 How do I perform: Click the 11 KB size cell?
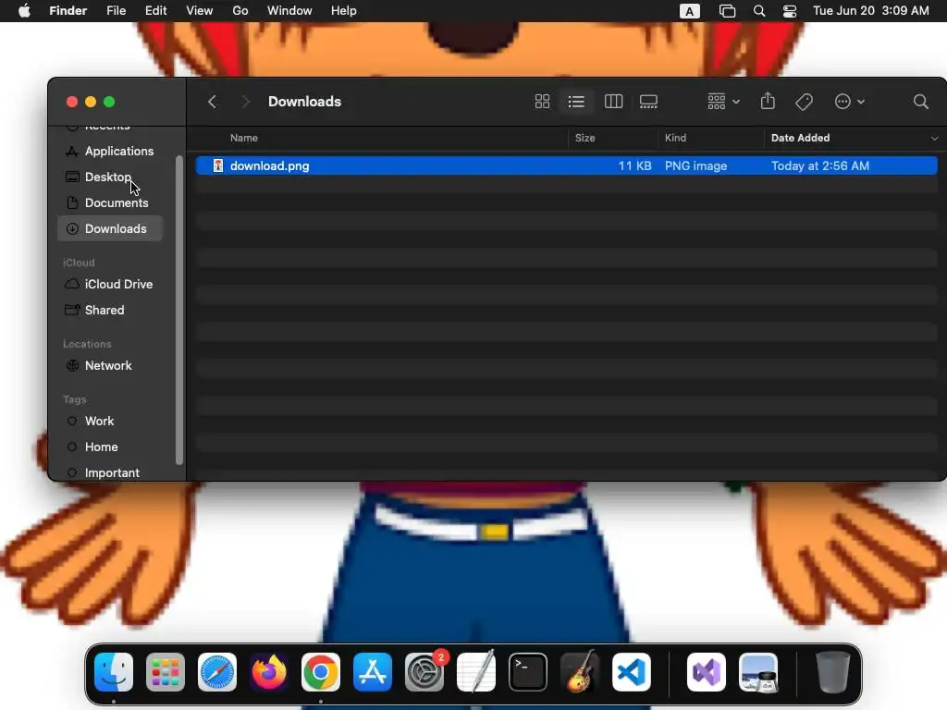[634, 166]
